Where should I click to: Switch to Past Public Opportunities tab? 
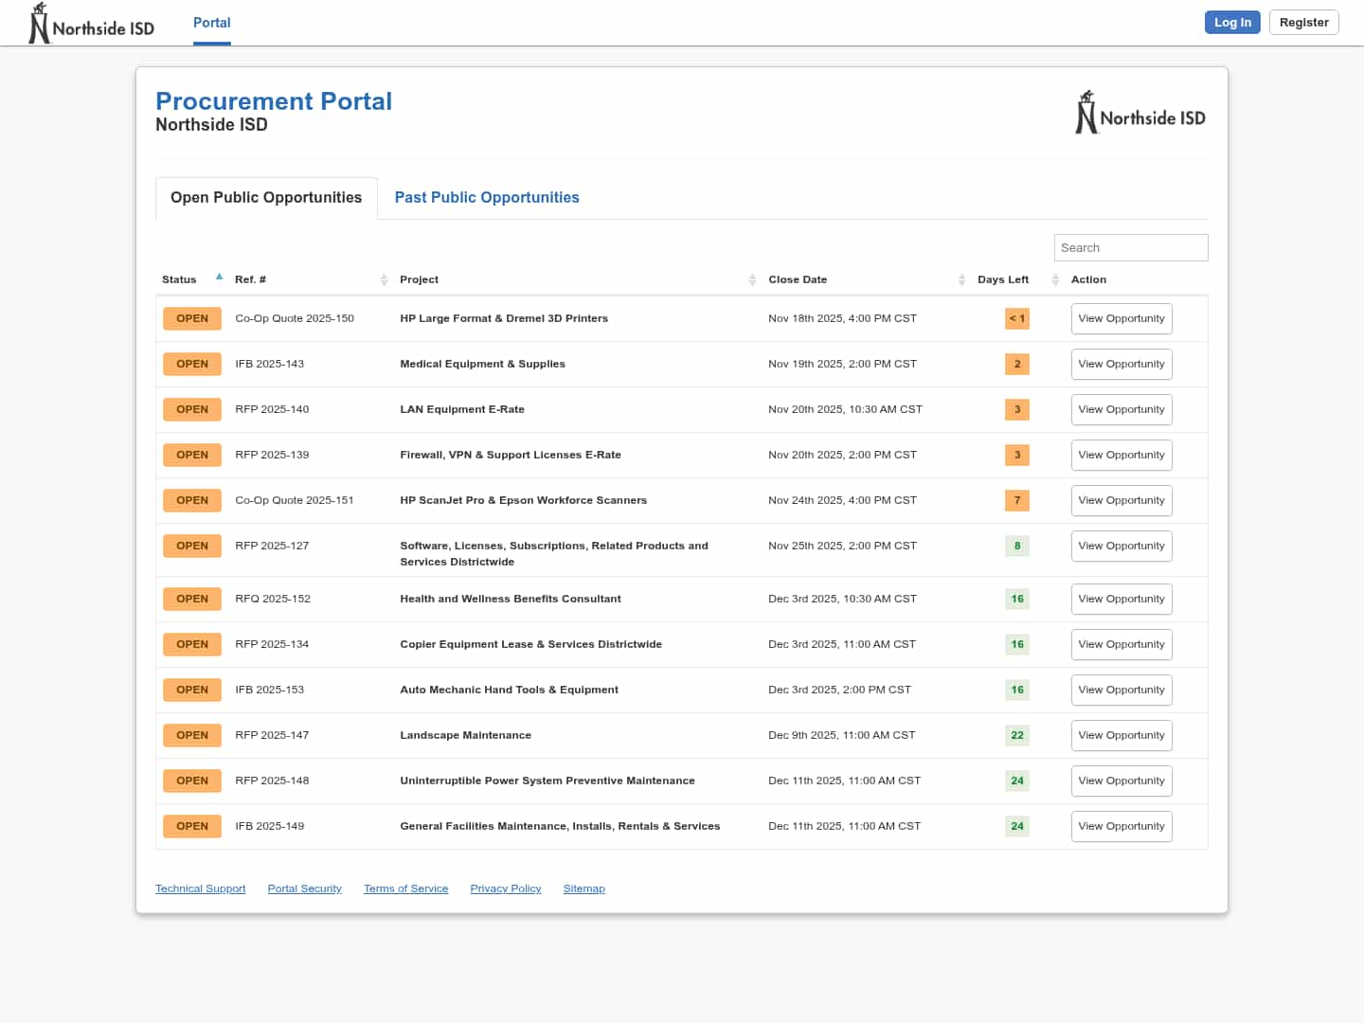pos(487,197)
